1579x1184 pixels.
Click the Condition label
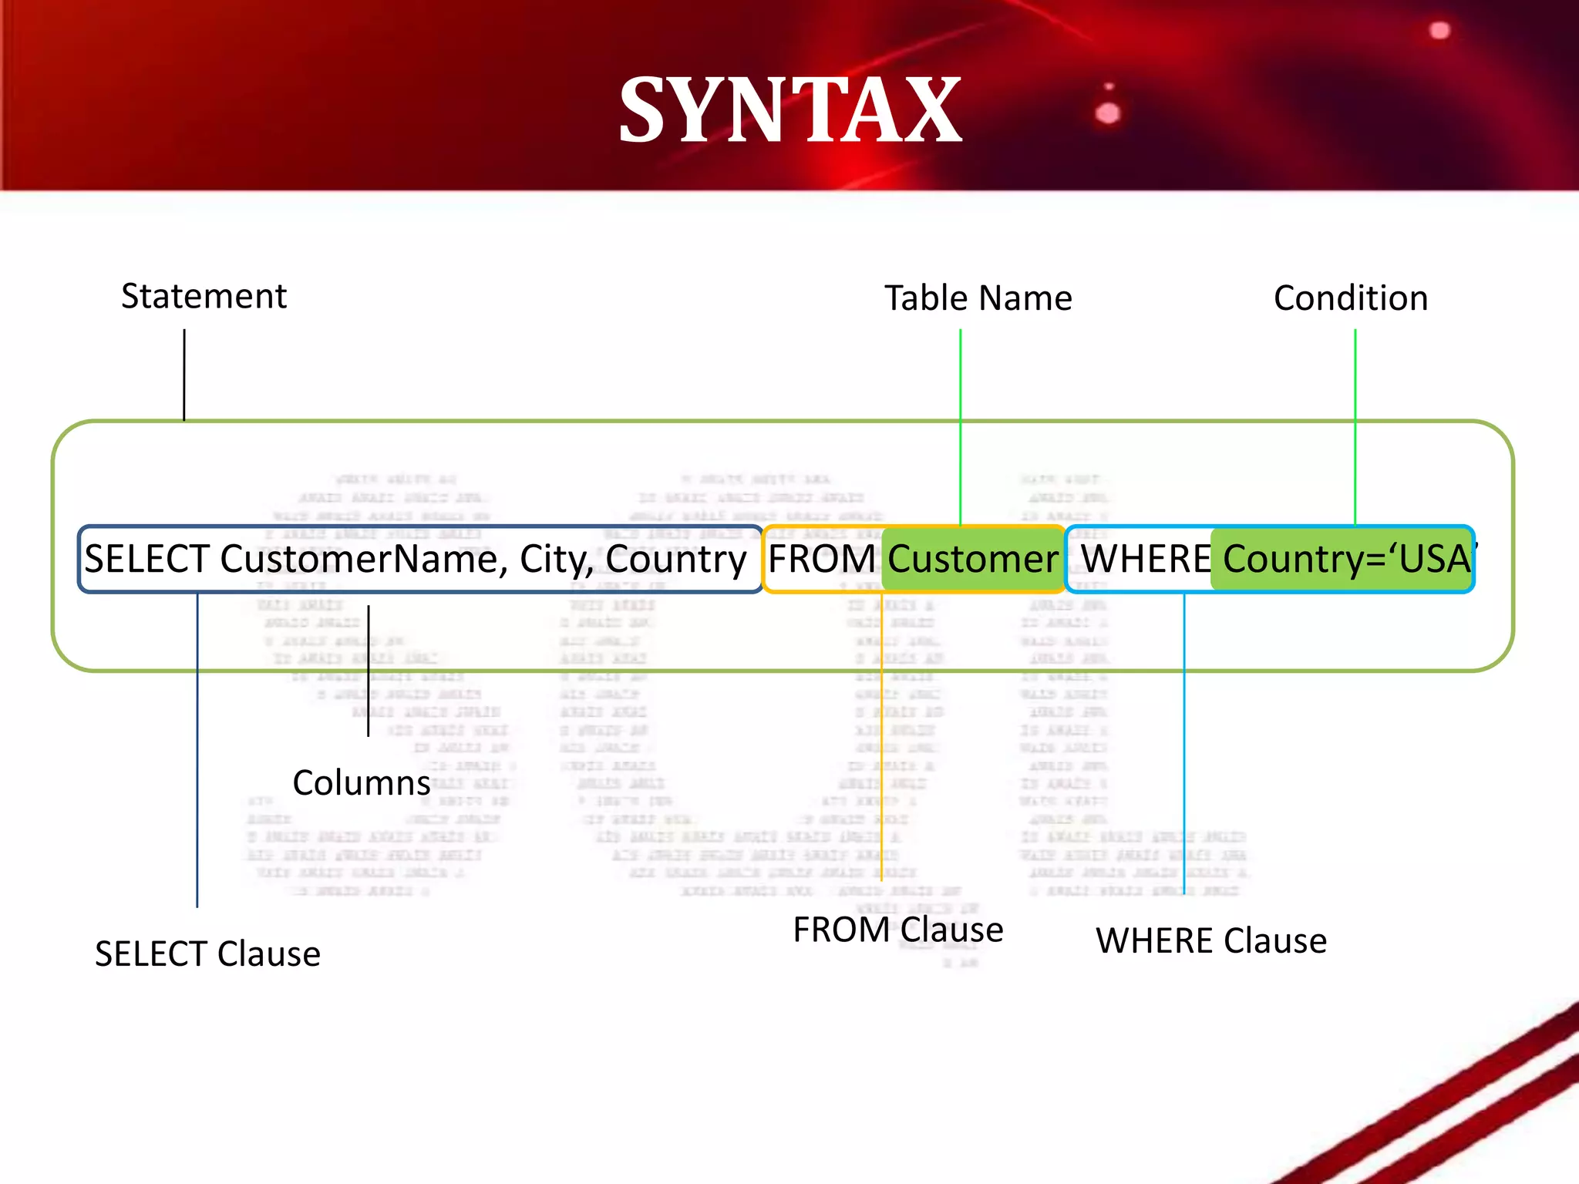(1350, 298)
